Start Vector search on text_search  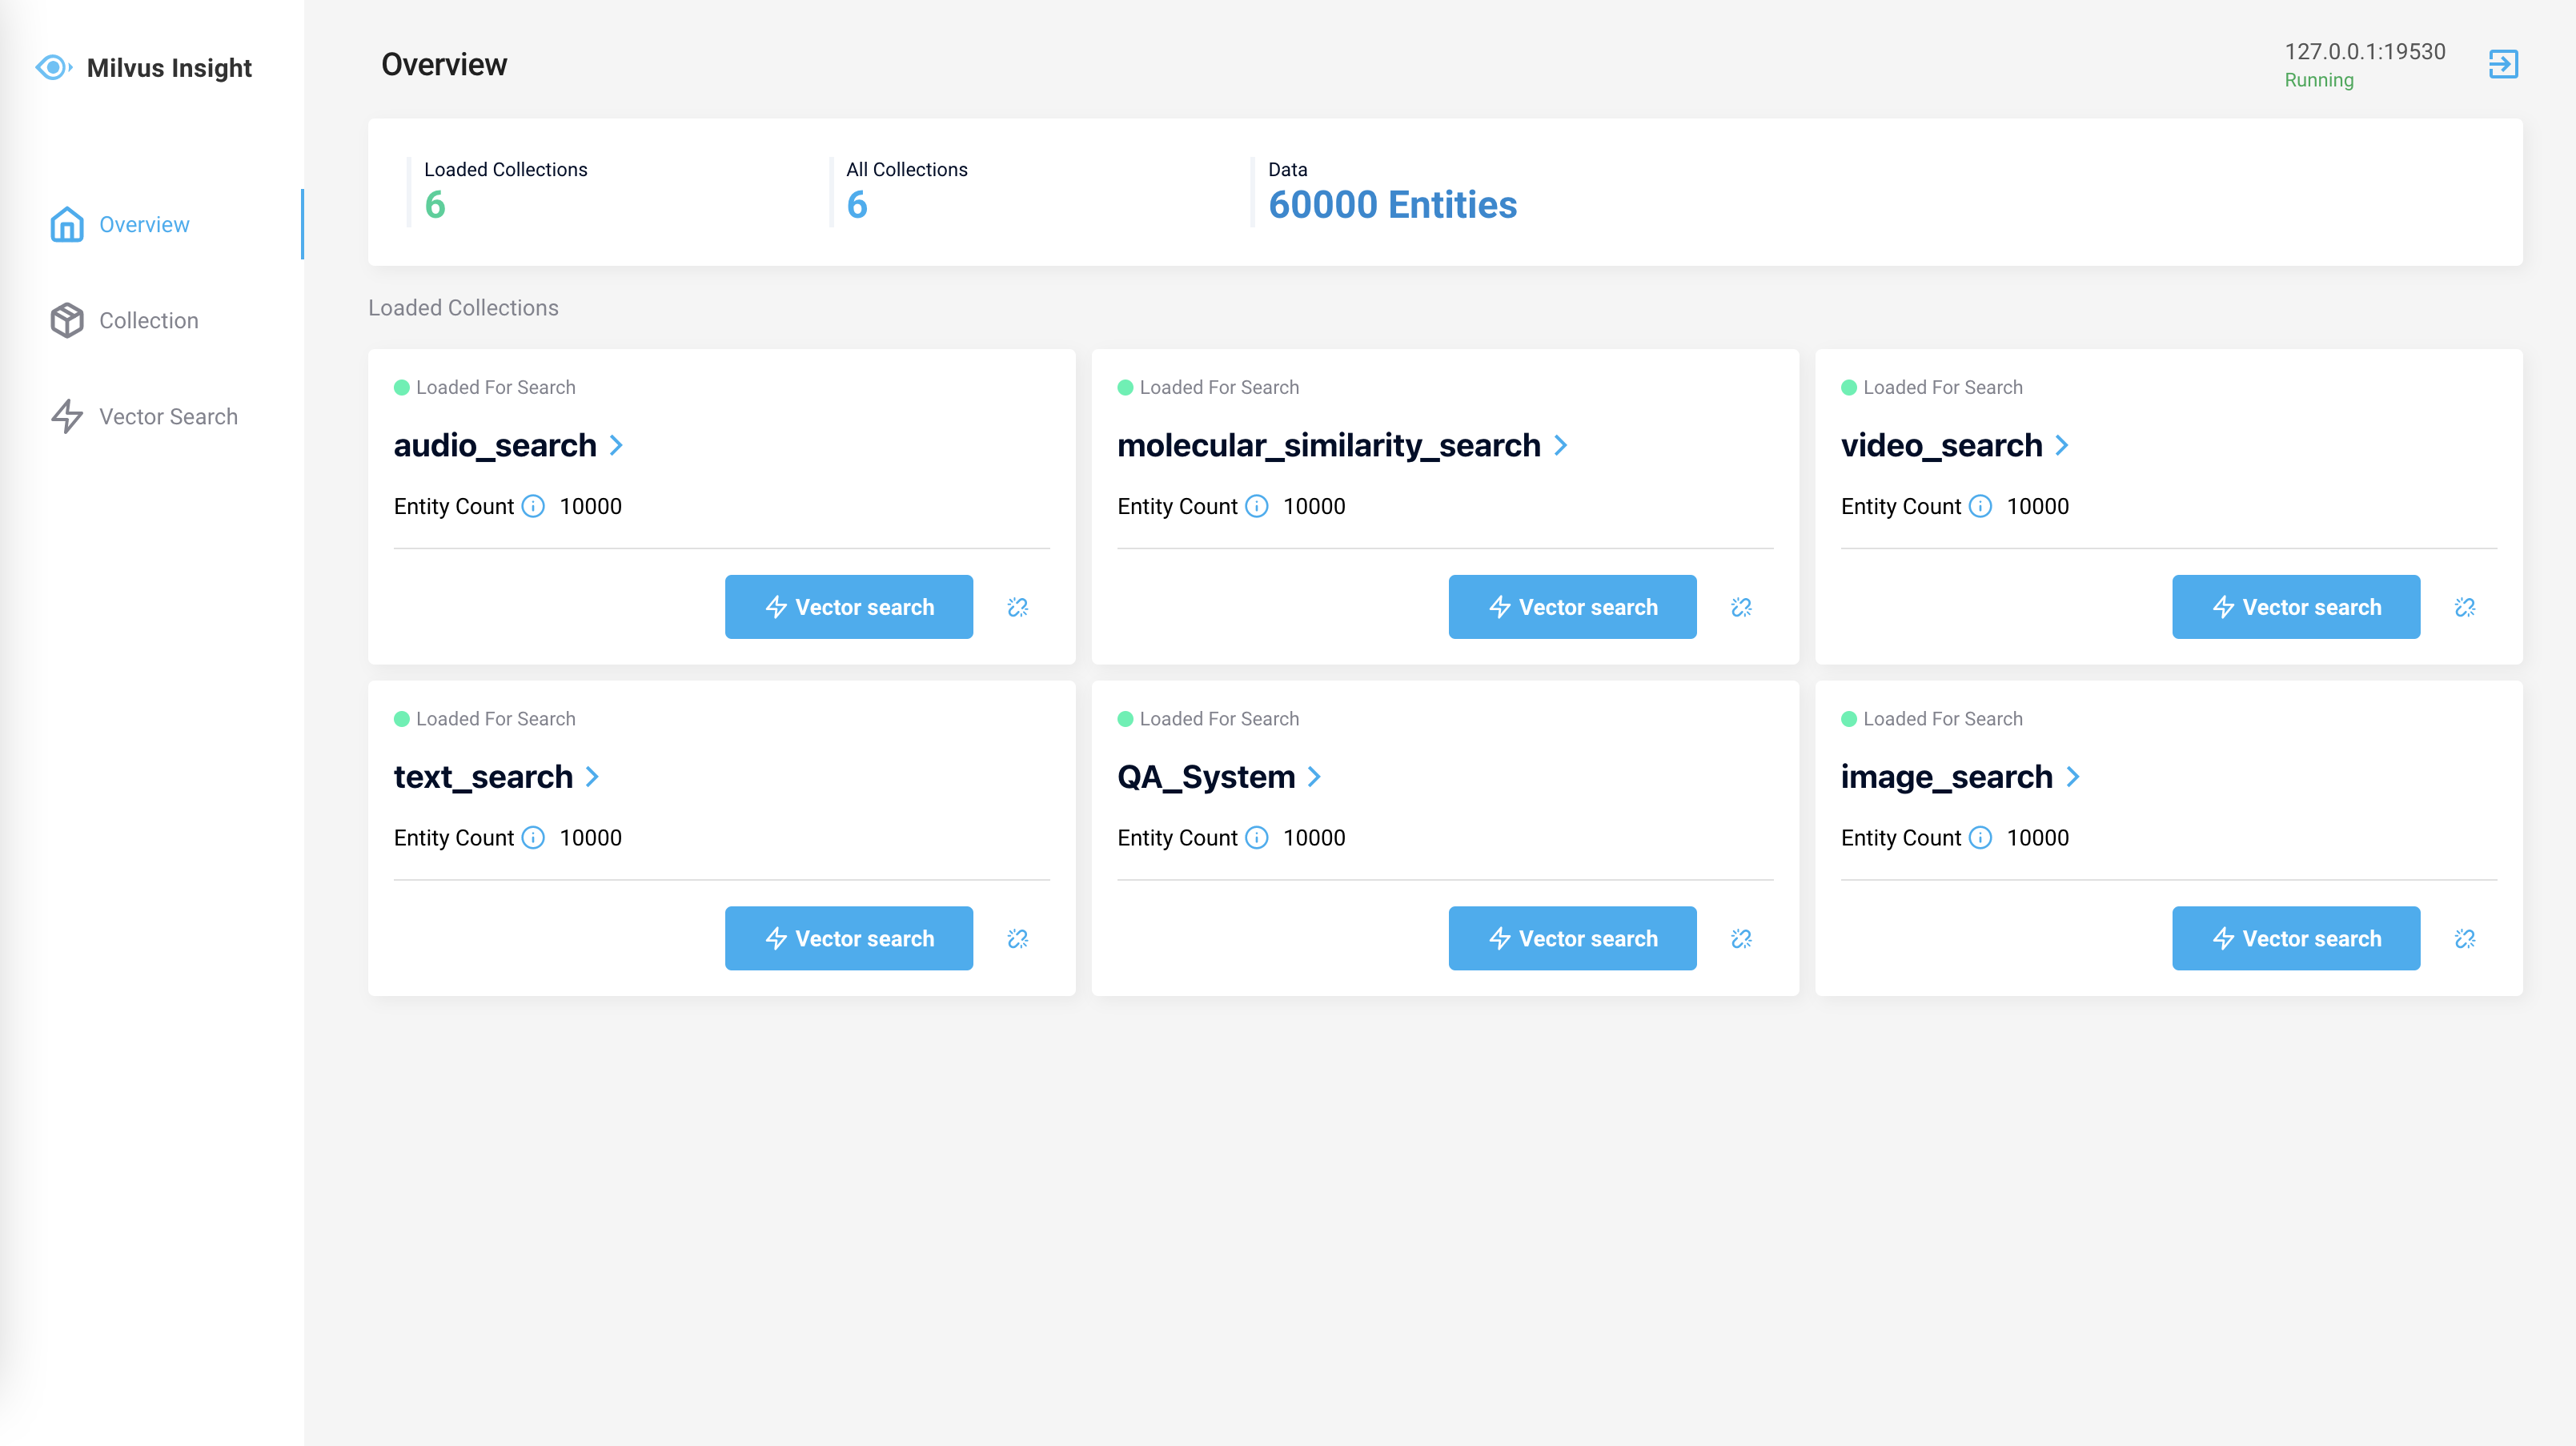click(x=849, y=938)
